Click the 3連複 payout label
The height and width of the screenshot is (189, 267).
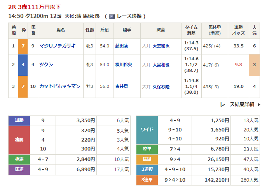(147, 170)
